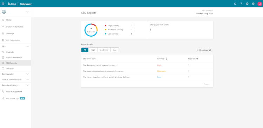Viewport: 263px width, 128px height.
Task: Click the Page count column header
Action: tap(193, 59)
